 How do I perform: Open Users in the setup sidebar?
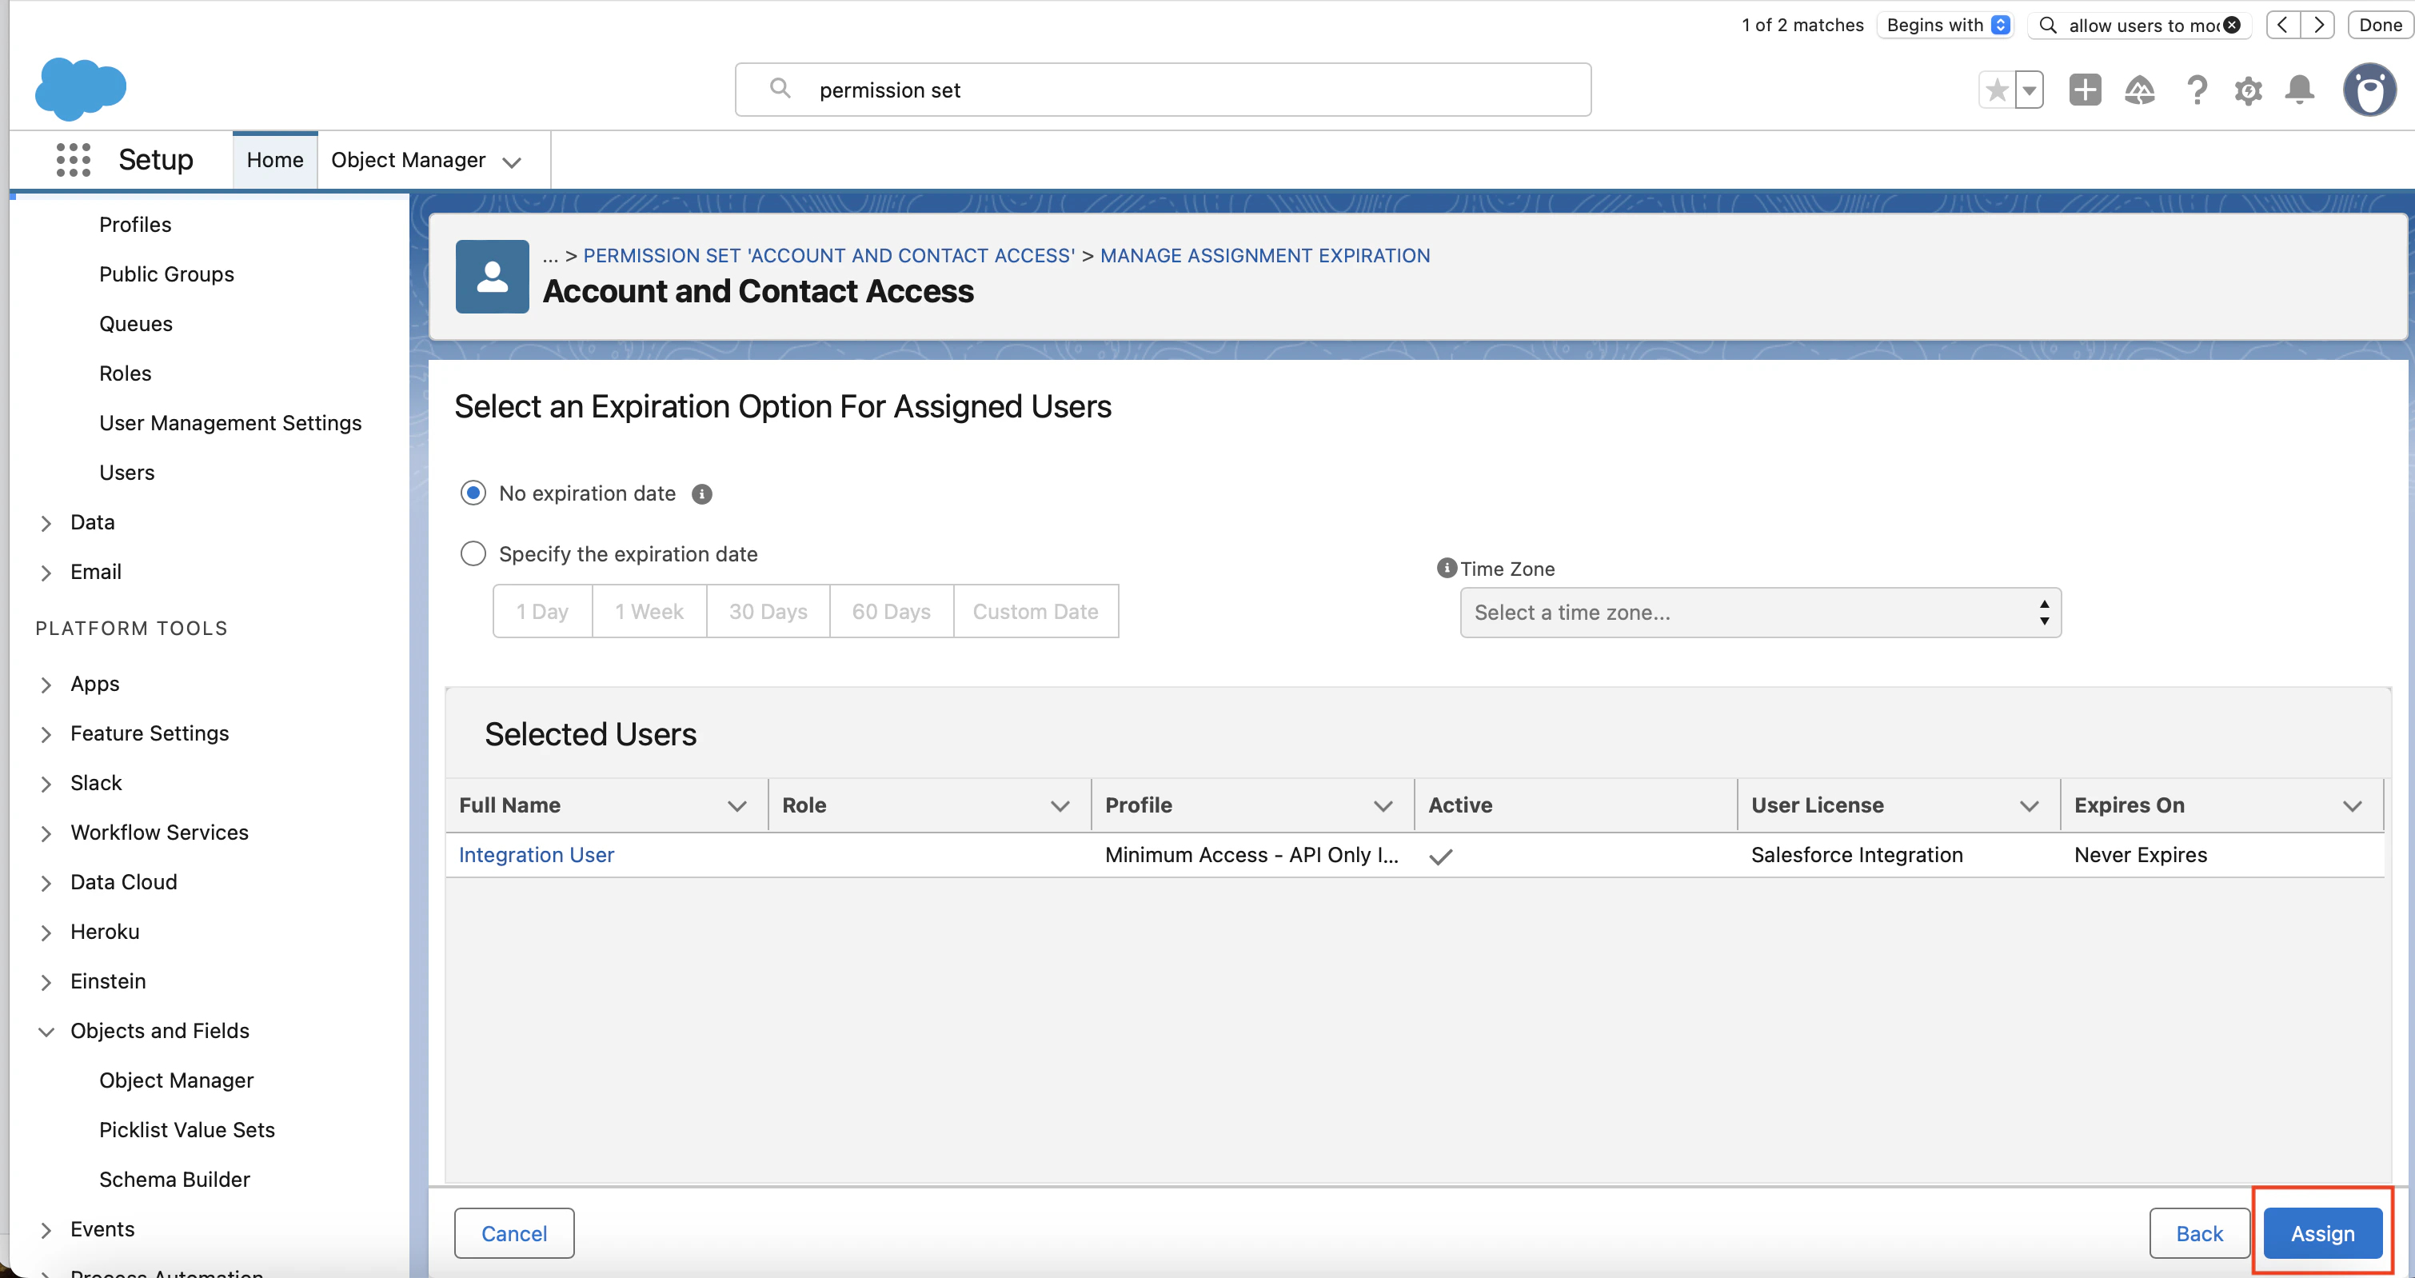click(x=126, y=473)
